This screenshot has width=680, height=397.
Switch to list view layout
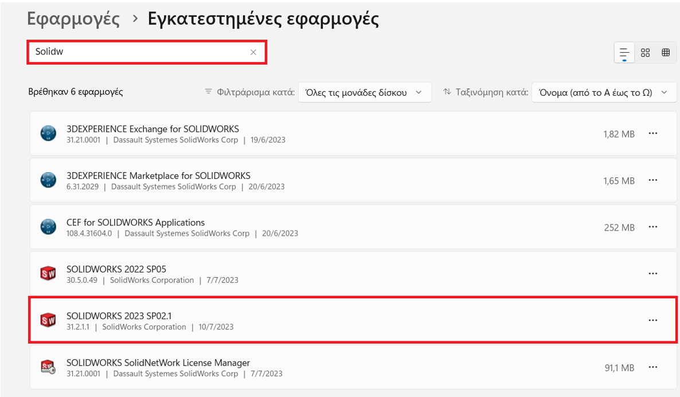(624, 53)
